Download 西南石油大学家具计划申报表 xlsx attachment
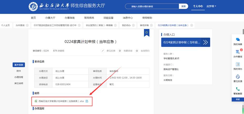 click(61, 101)
